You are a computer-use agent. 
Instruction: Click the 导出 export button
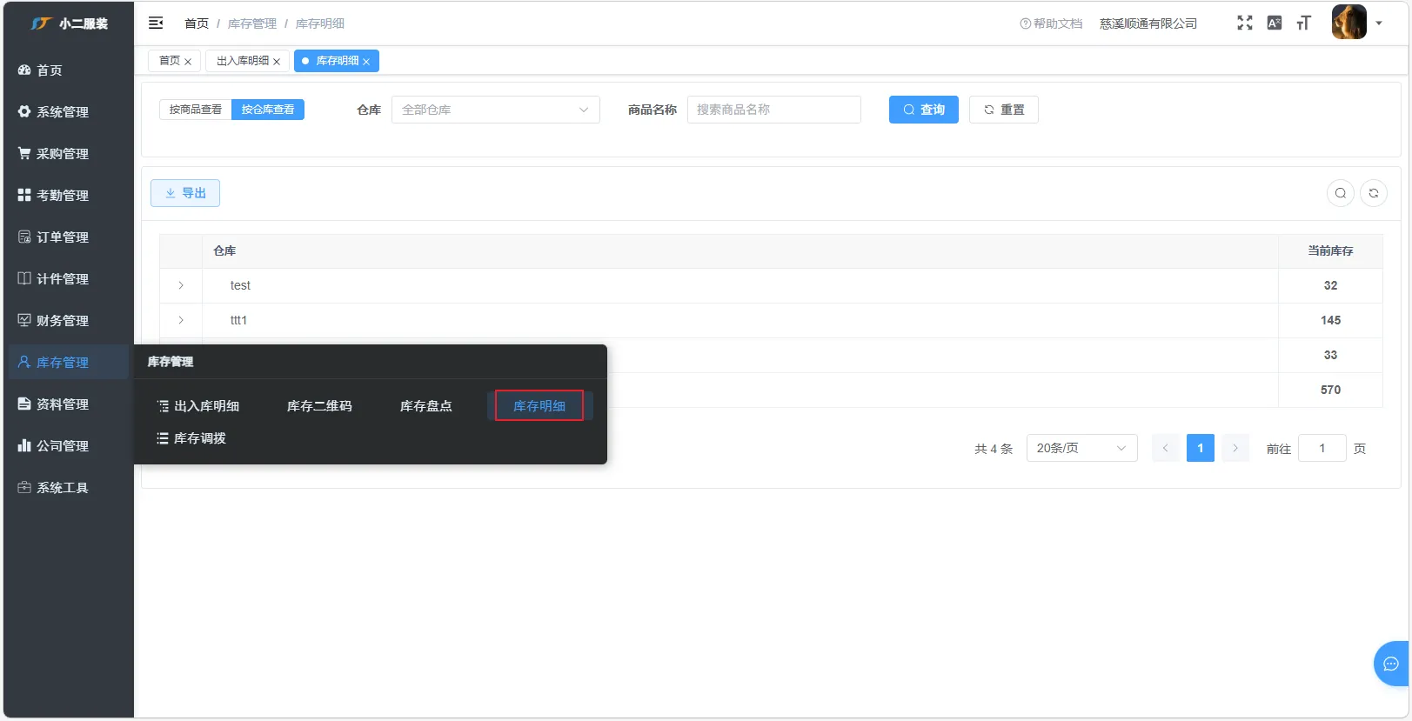point(185,193)
